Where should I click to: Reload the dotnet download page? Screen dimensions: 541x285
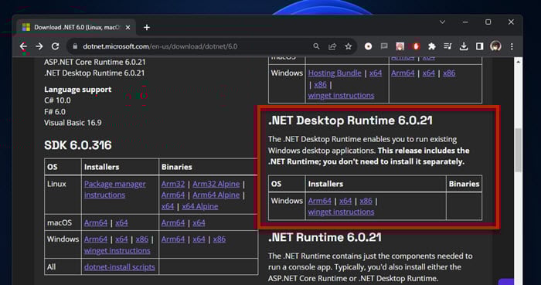(55, 46)
